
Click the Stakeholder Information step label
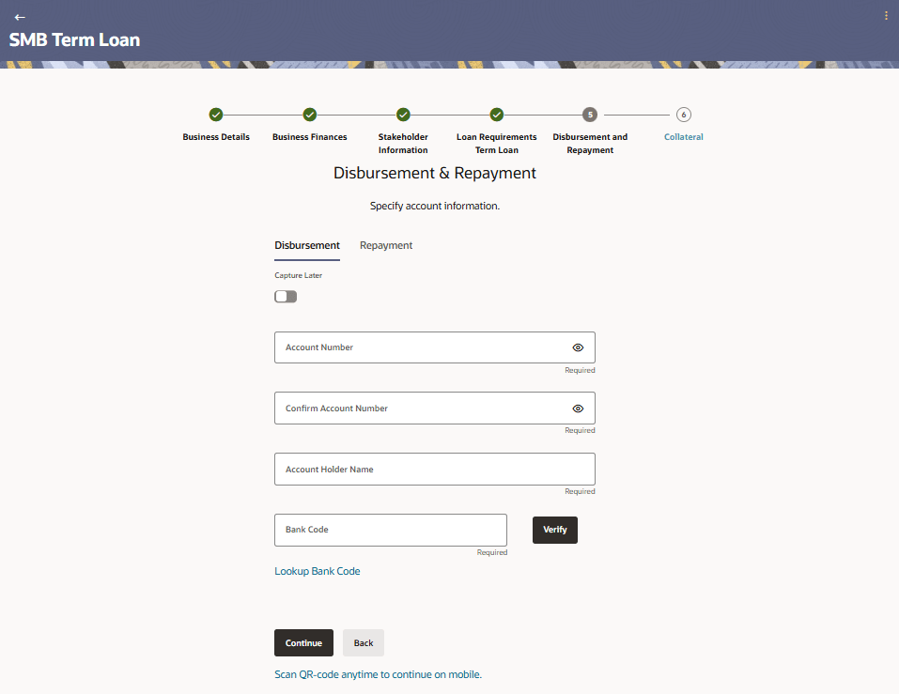point(403,144)
